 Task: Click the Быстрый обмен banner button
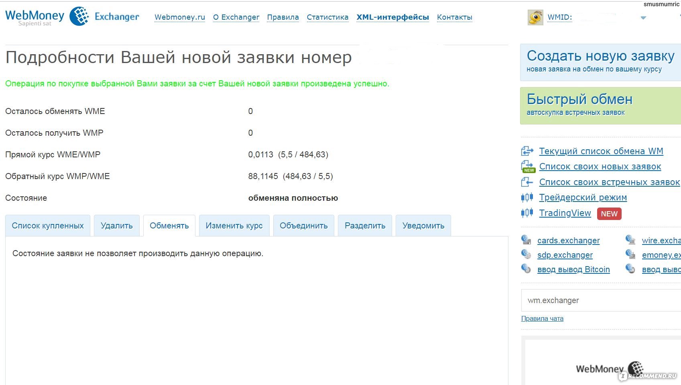[x=600, y=106]
